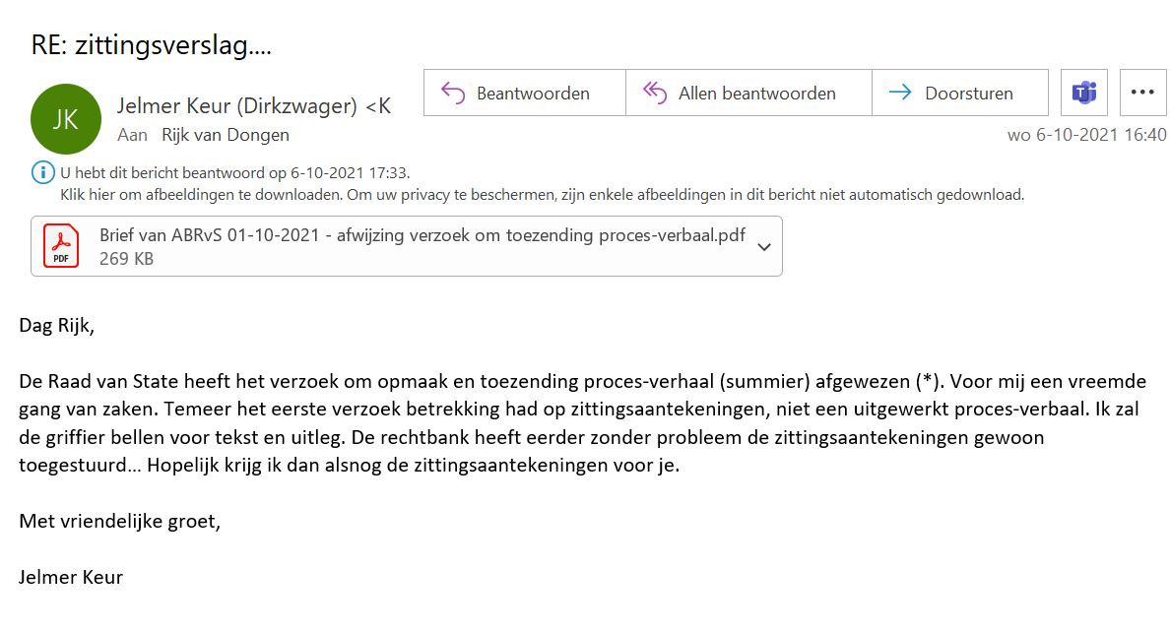The height and width of the screenshot is (633, 1170).
Task: Click the red PDF attachment icon
Action: coord(61,246)
